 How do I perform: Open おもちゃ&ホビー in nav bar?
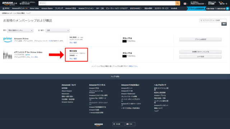click(136, 9)
